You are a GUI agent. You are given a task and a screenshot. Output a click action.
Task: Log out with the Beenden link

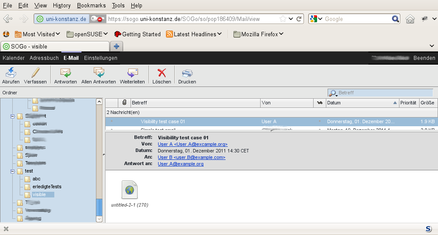coord(424,58)
